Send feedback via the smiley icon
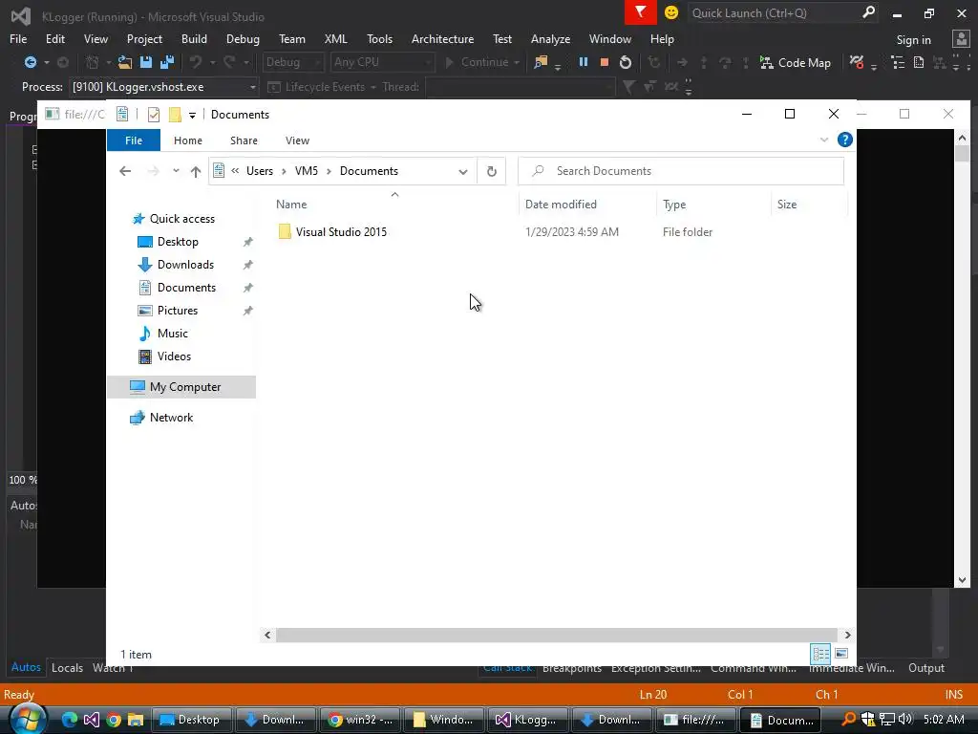The image size is (978, 734). click(x=671, y=12)
